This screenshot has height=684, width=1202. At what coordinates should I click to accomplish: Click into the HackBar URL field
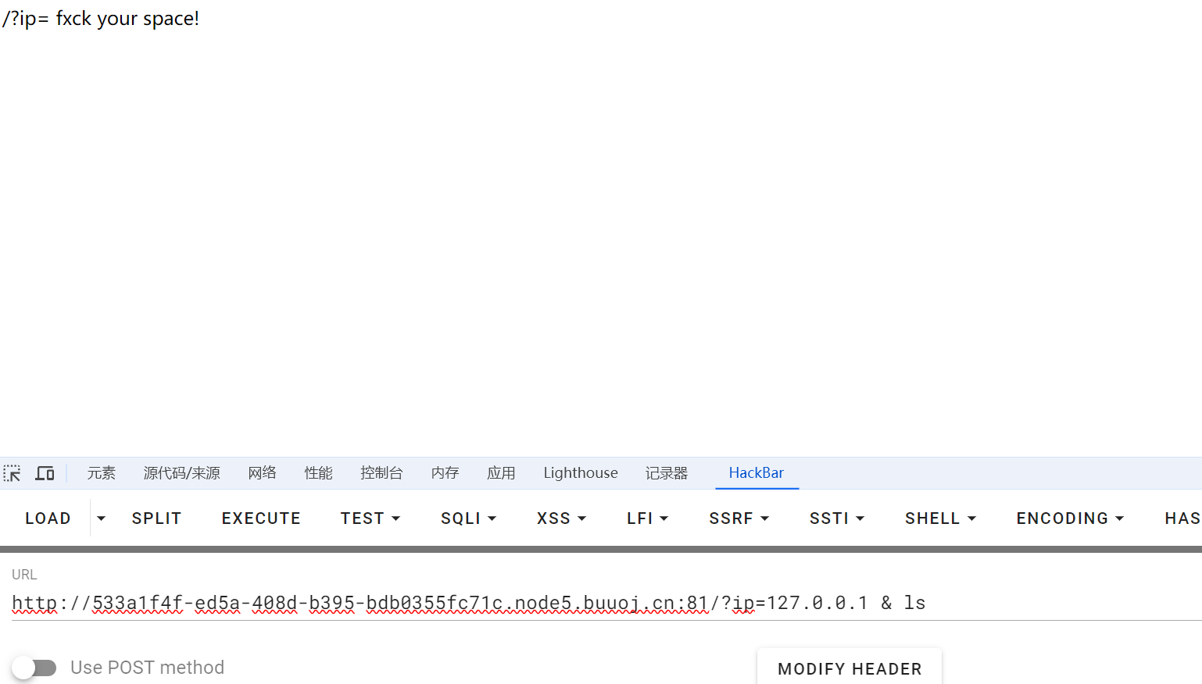coord(547,603)
